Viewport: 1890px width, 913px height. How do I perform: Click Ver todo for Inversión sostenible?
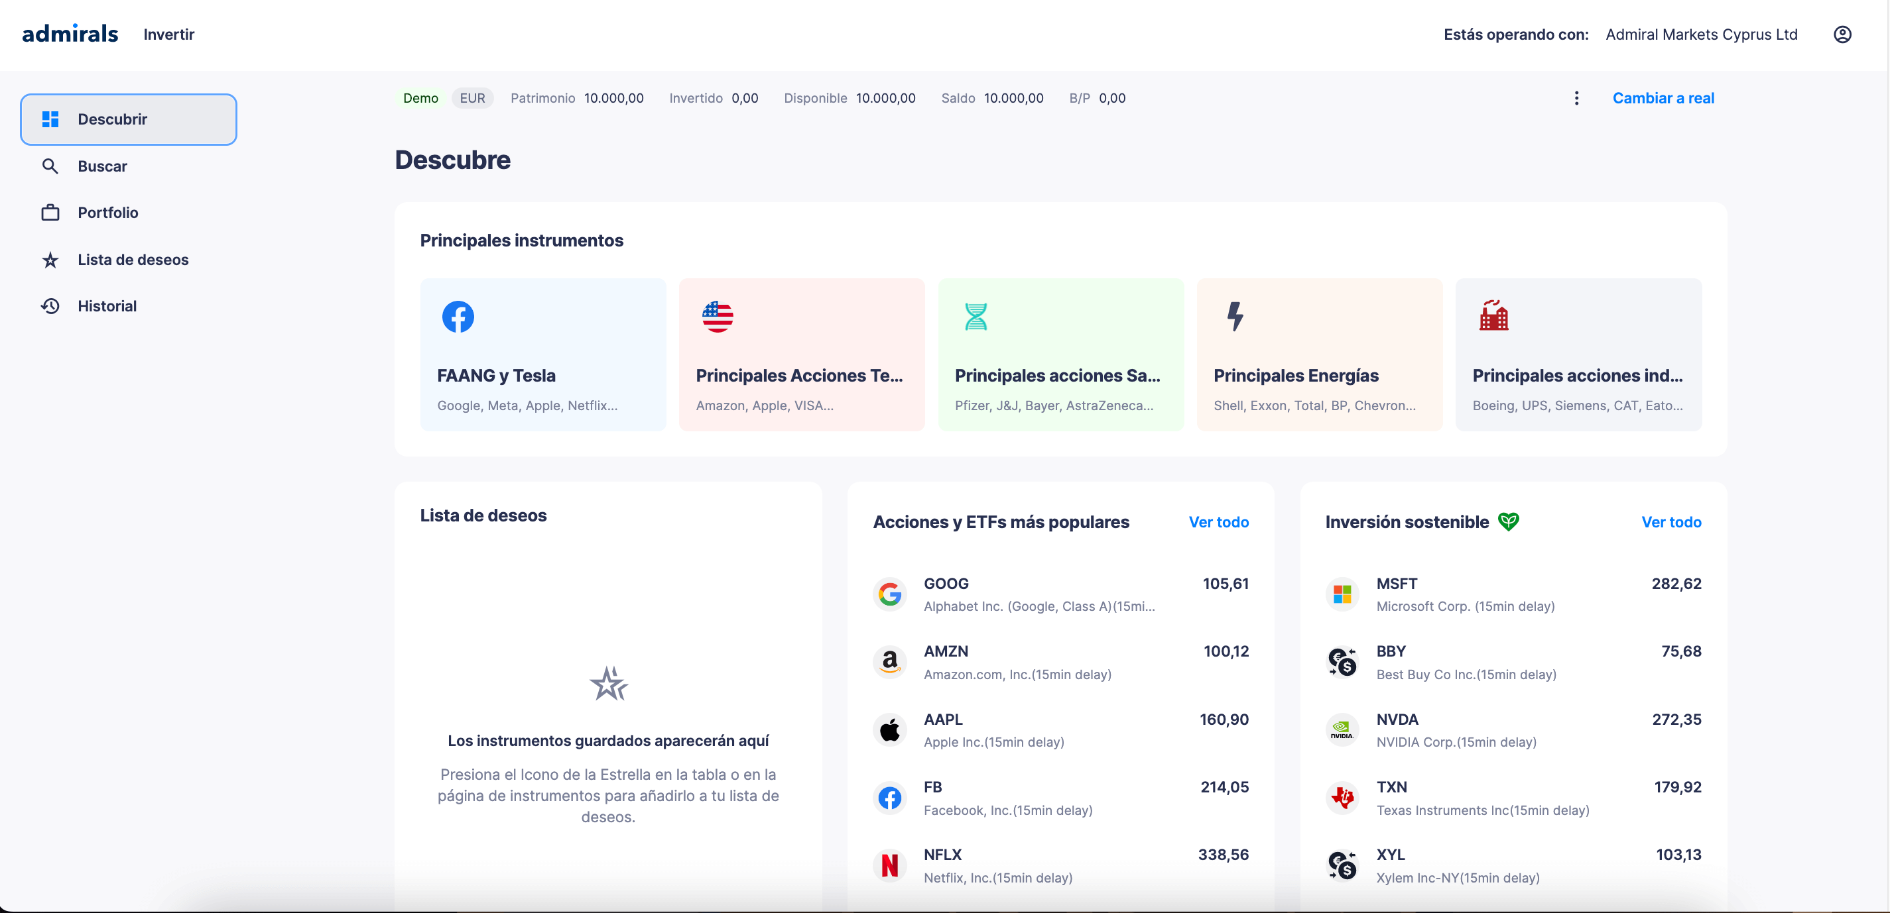1670,521
